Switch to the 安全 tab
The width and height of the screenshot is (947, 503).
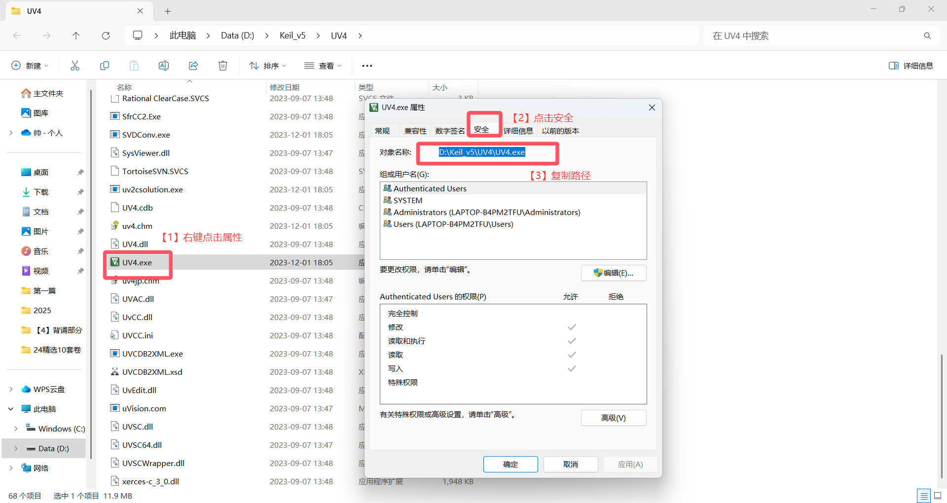pos(481,129)
